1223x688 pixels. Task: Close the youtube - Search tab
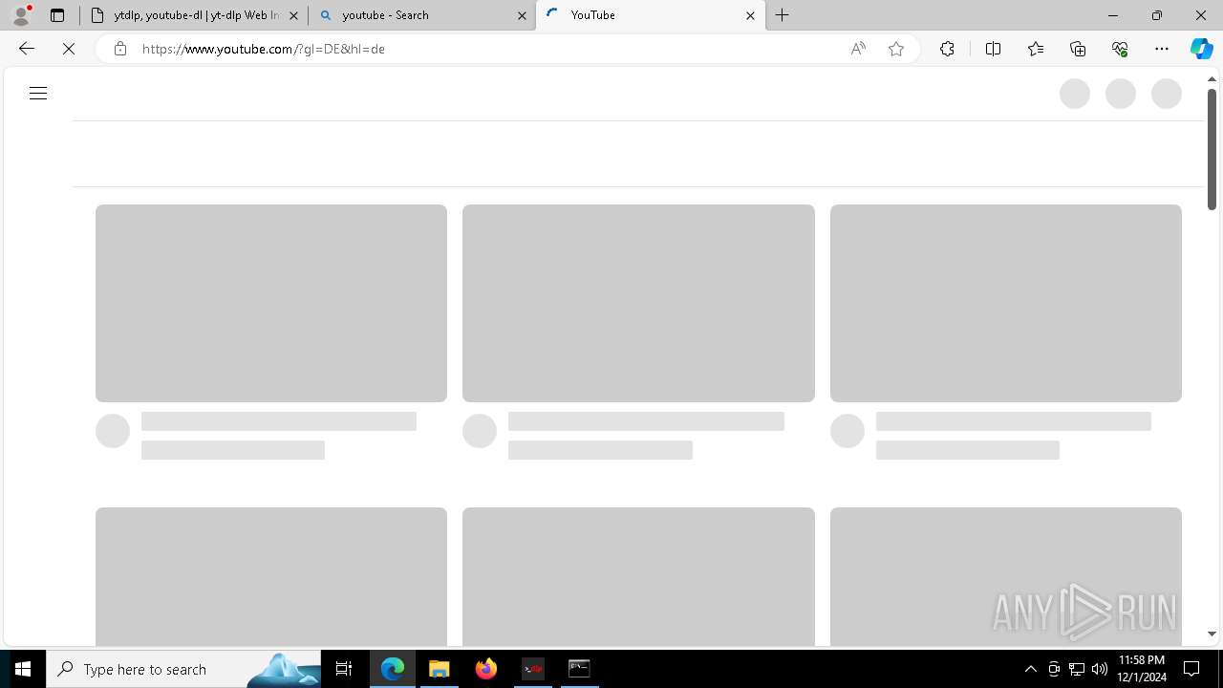[x=522, y=15]
